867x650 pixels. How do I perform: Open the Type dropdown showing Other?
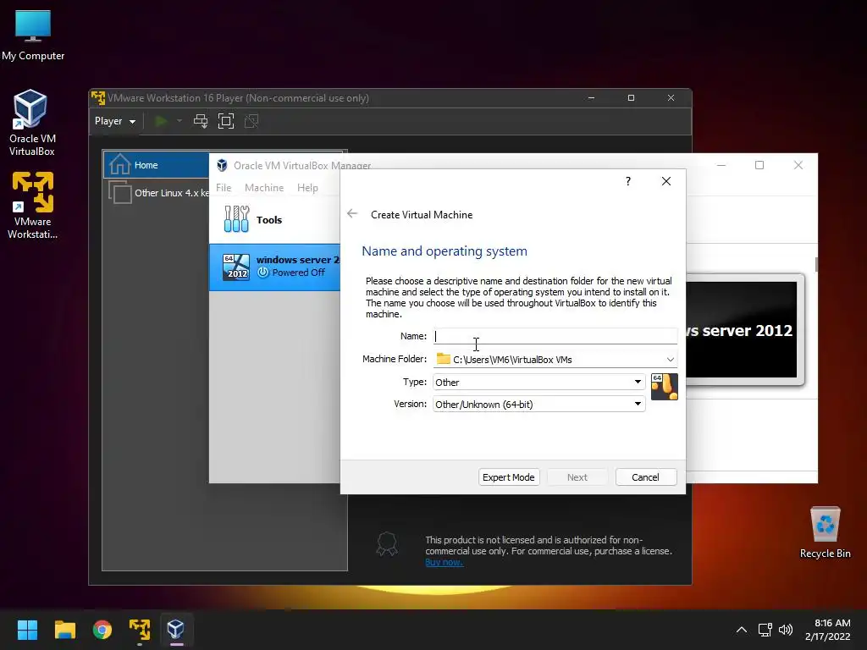539,382
